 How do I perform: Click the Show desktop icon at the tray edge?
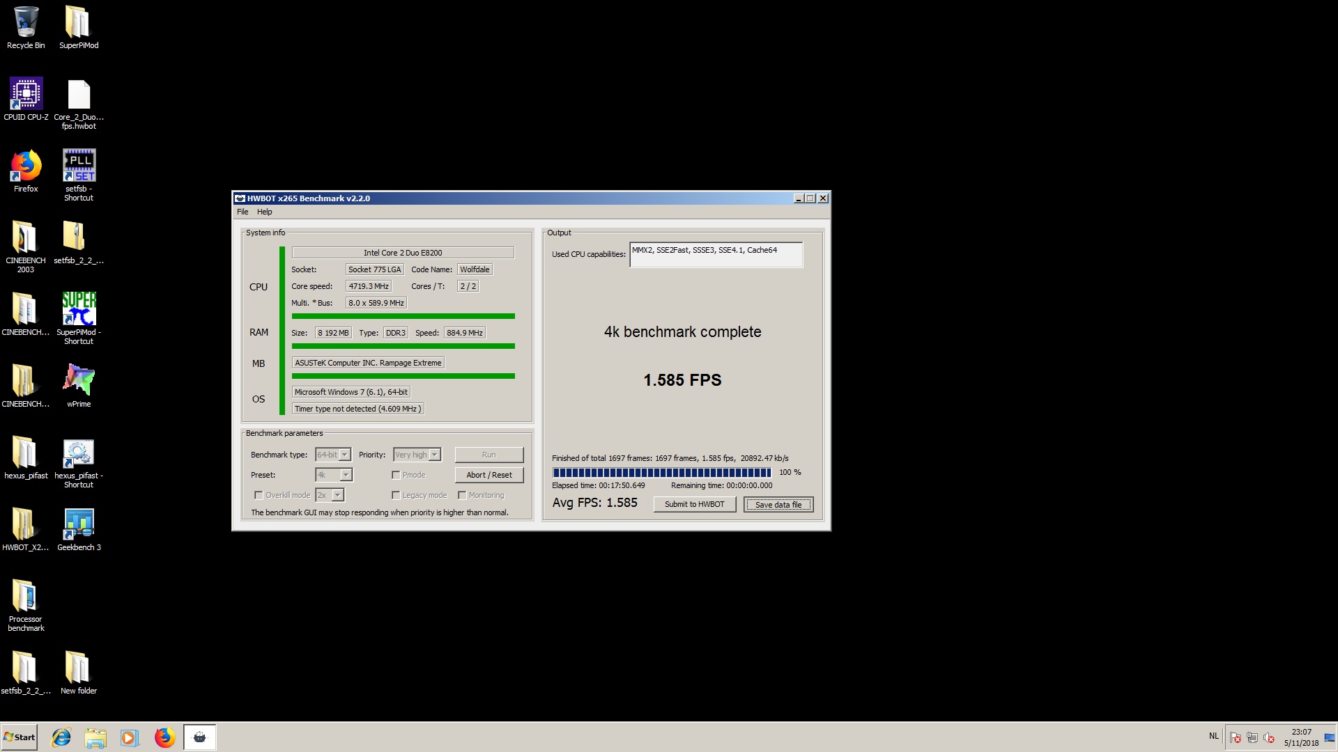(x=1330, y=737)
